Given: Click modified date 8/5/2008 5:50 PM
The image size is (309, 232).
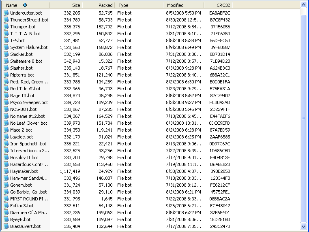Looking at the screenshot, I should coord(183,13).
